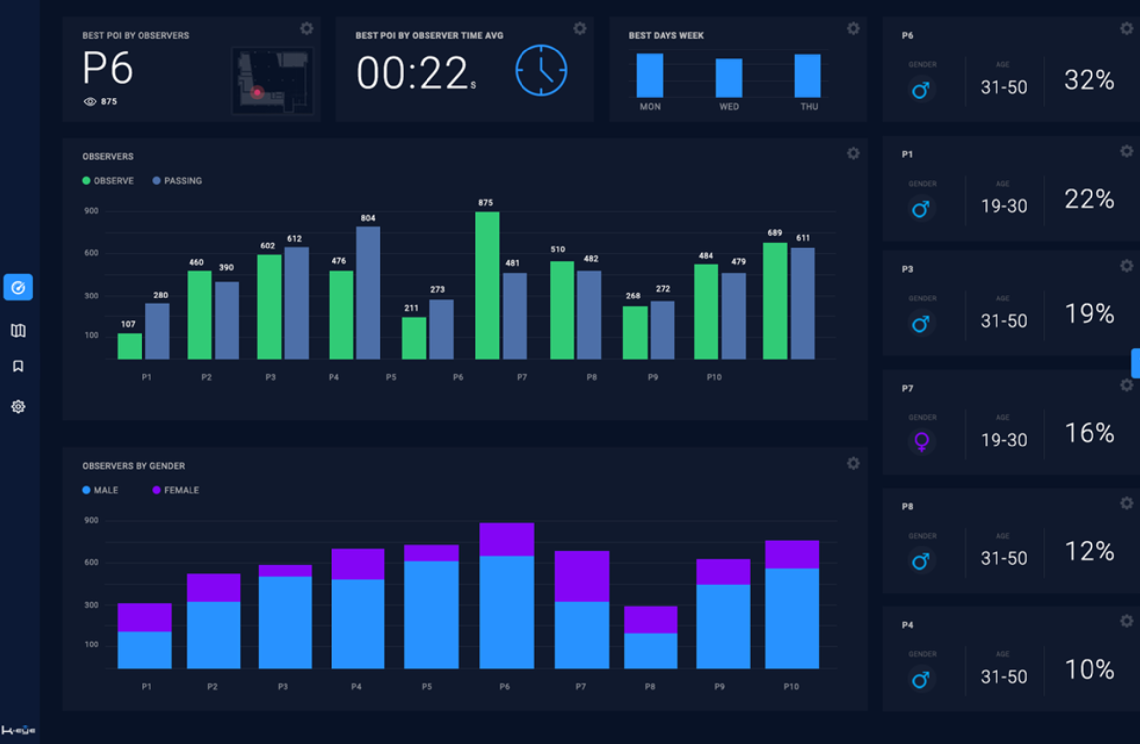Click the BEST DAYS WEEK title
This screenshot has width=1140, height=744.
[666, 36]
